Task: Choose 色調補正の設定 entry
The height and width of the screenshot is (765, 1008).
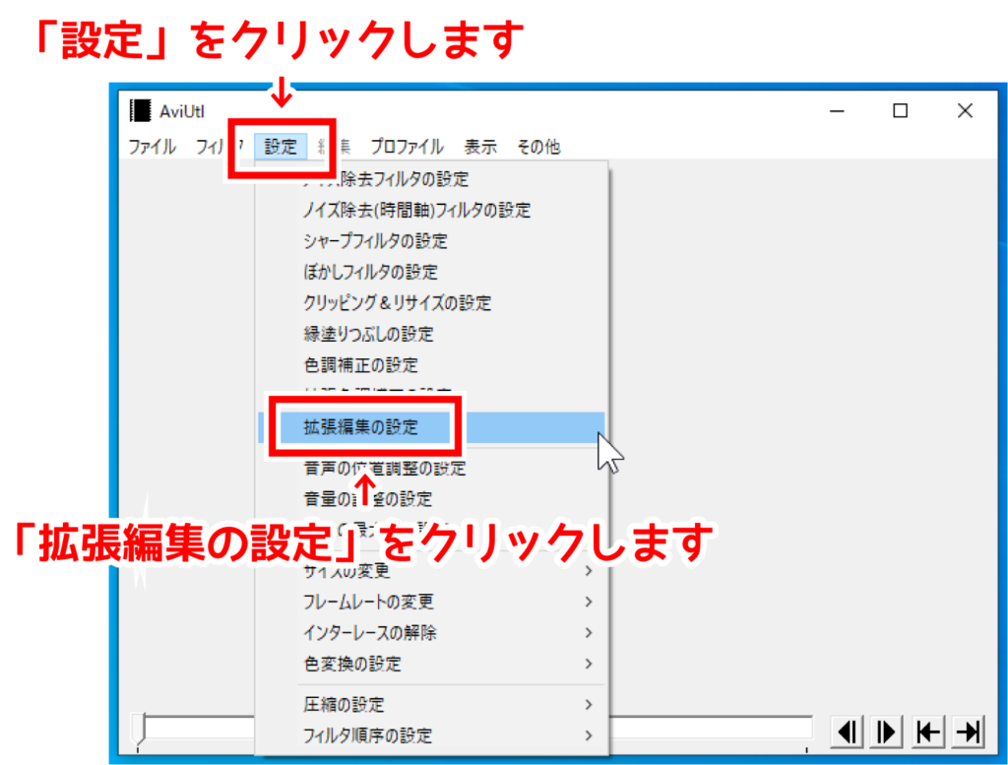Action: coord(431,364)
